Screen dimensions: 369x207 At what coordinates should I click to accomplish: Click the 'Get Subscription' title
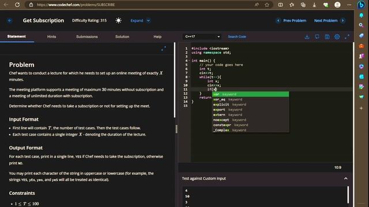point(43,21)
